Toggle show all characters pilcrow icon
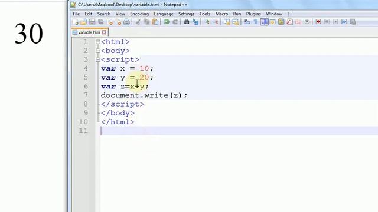The width and height of the screenshot is (378, 212). 256,22
